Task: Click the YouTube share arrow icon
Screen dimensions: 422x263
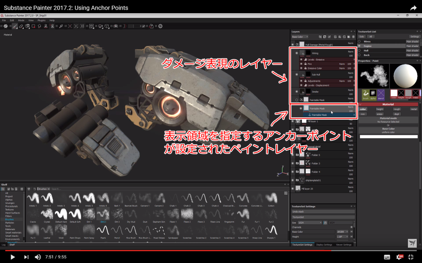Action: click(x=413, y=8)
